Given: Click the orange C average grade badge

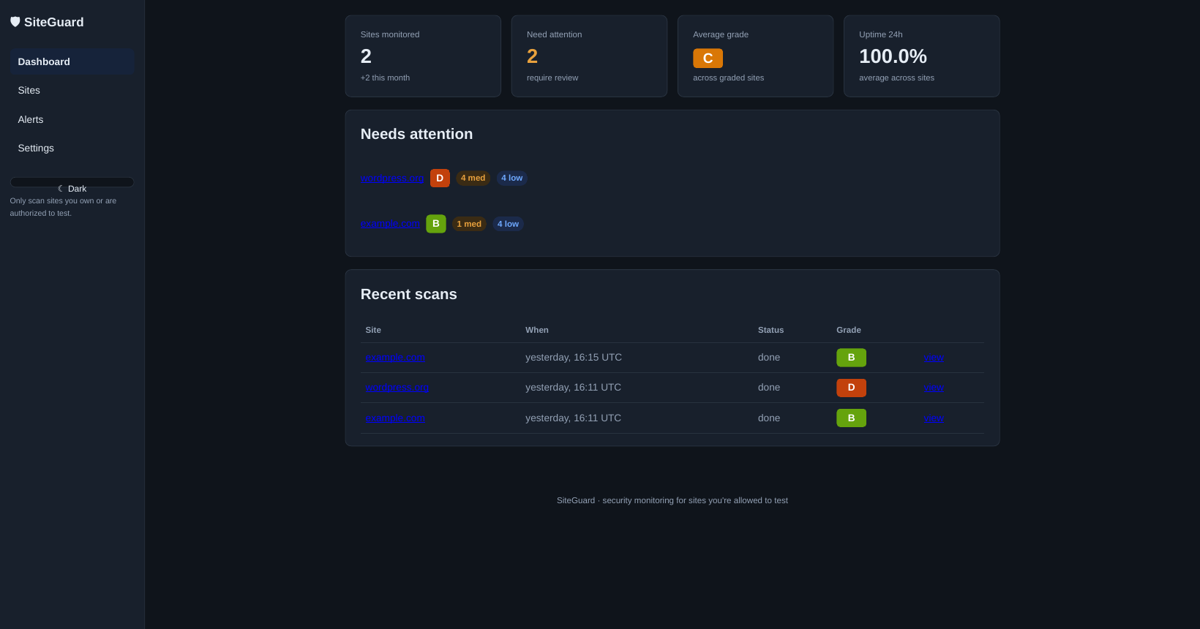Looking at the screenshot, I should tap(708, 59).
